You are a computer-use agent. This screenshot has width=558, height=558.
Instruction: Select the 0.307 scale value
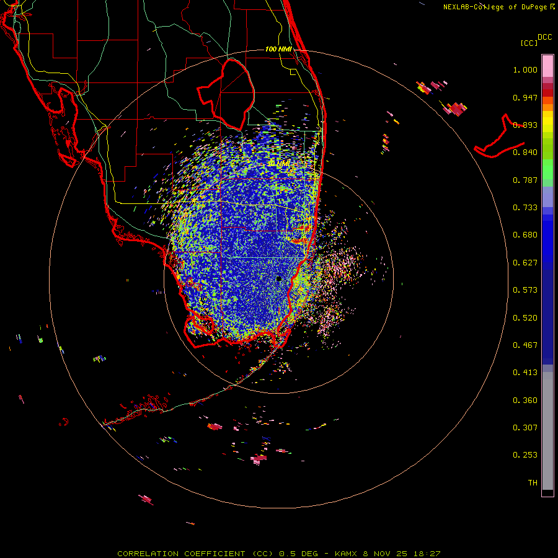tap(525, 428)
